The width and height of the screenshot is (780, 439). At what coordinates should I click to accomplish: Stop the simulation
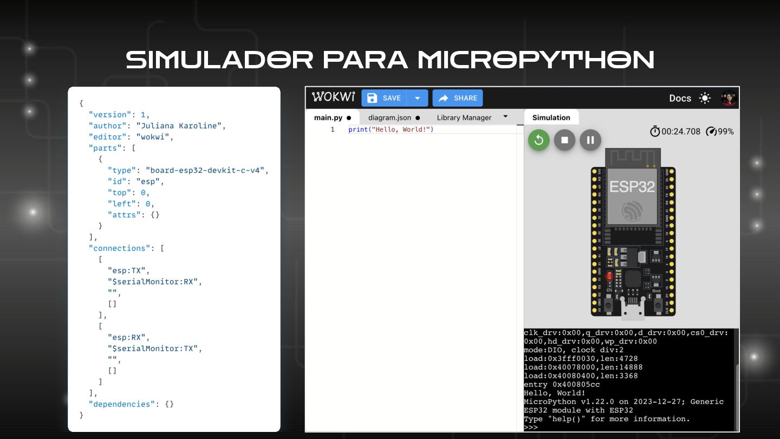[x=564, y=140]
